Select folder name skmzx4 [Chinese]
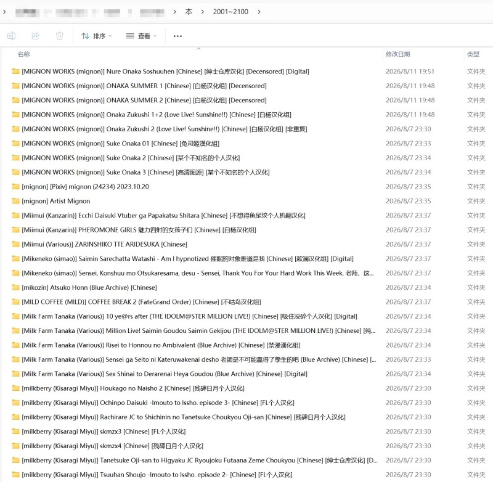 [113, 446]
